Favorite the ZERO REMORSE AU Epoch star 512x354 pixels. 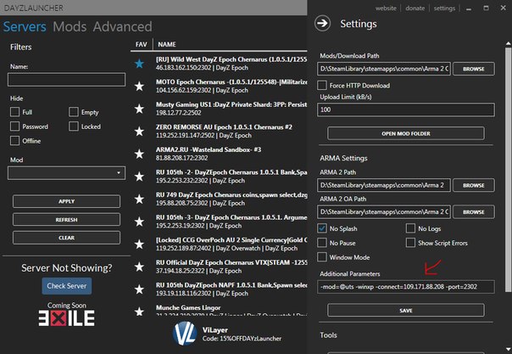pyautogui.click(x=139, y=131)
